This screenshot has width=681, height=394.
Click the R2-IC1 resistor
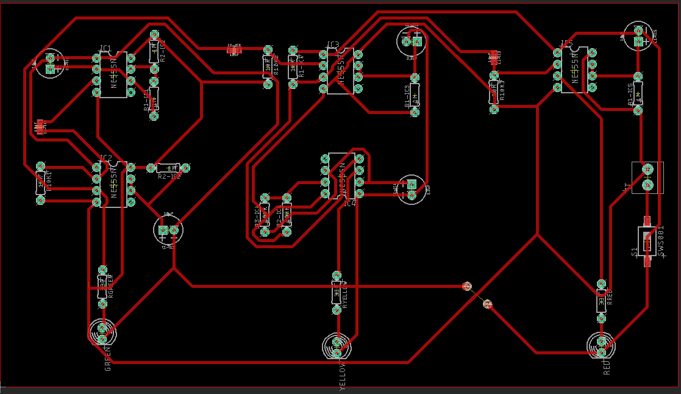click(x=154, y=51)
